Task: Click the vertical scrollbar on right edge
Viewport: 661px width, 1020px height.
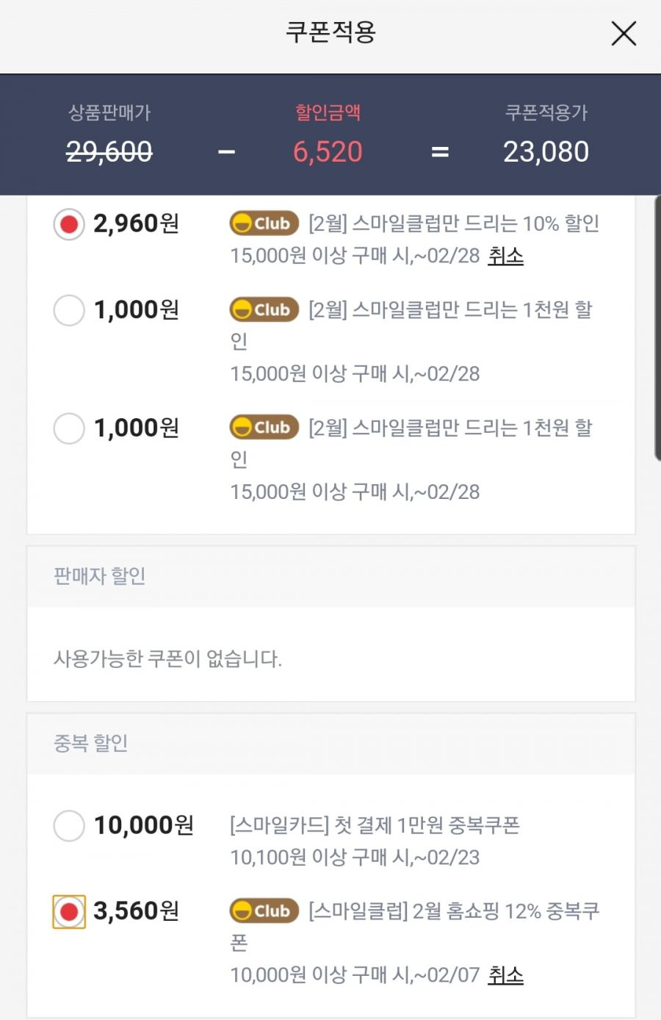Action: (657, 328)
